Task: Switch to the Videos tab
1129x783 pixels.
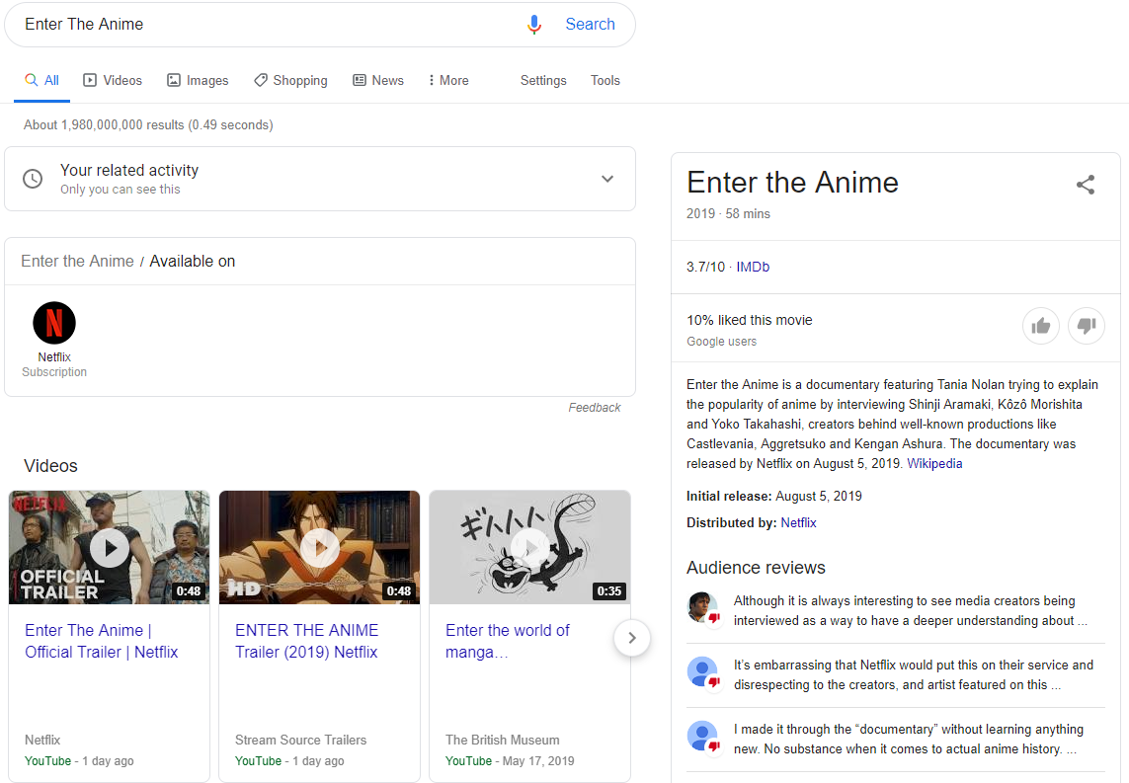Action: 113,81
